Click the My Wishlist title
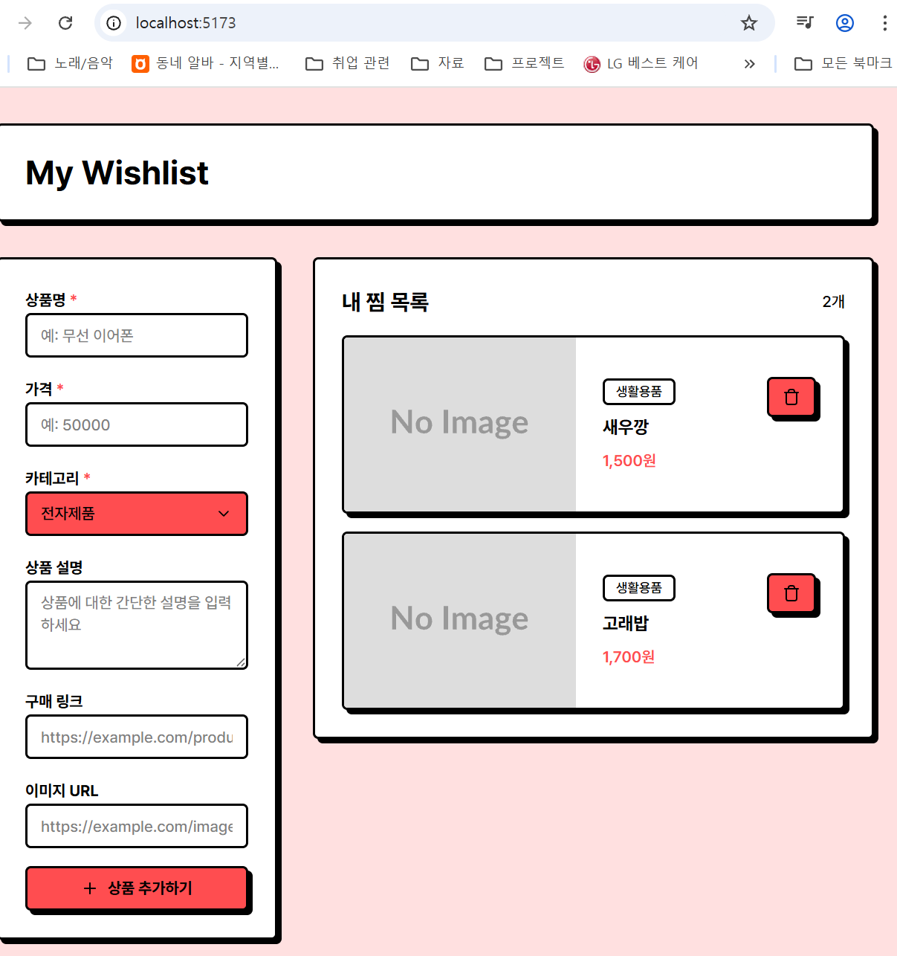897x956 pixels. [117, 173]
